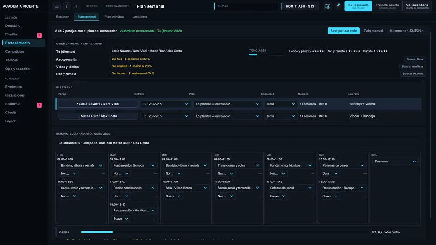Click the 7/30 clases progress bar
Screen dimensions: 436x245
pyautogui.click(x=266, y=55)
